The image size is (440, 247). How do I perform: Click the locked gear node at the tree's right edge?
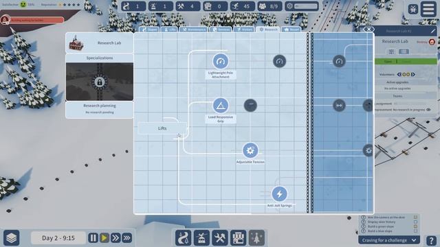(368, 150)
